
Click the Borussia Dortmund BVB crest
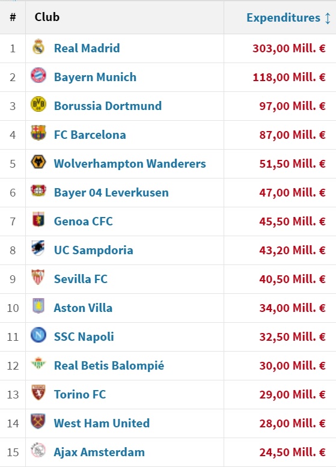click(x=38, y=104)
